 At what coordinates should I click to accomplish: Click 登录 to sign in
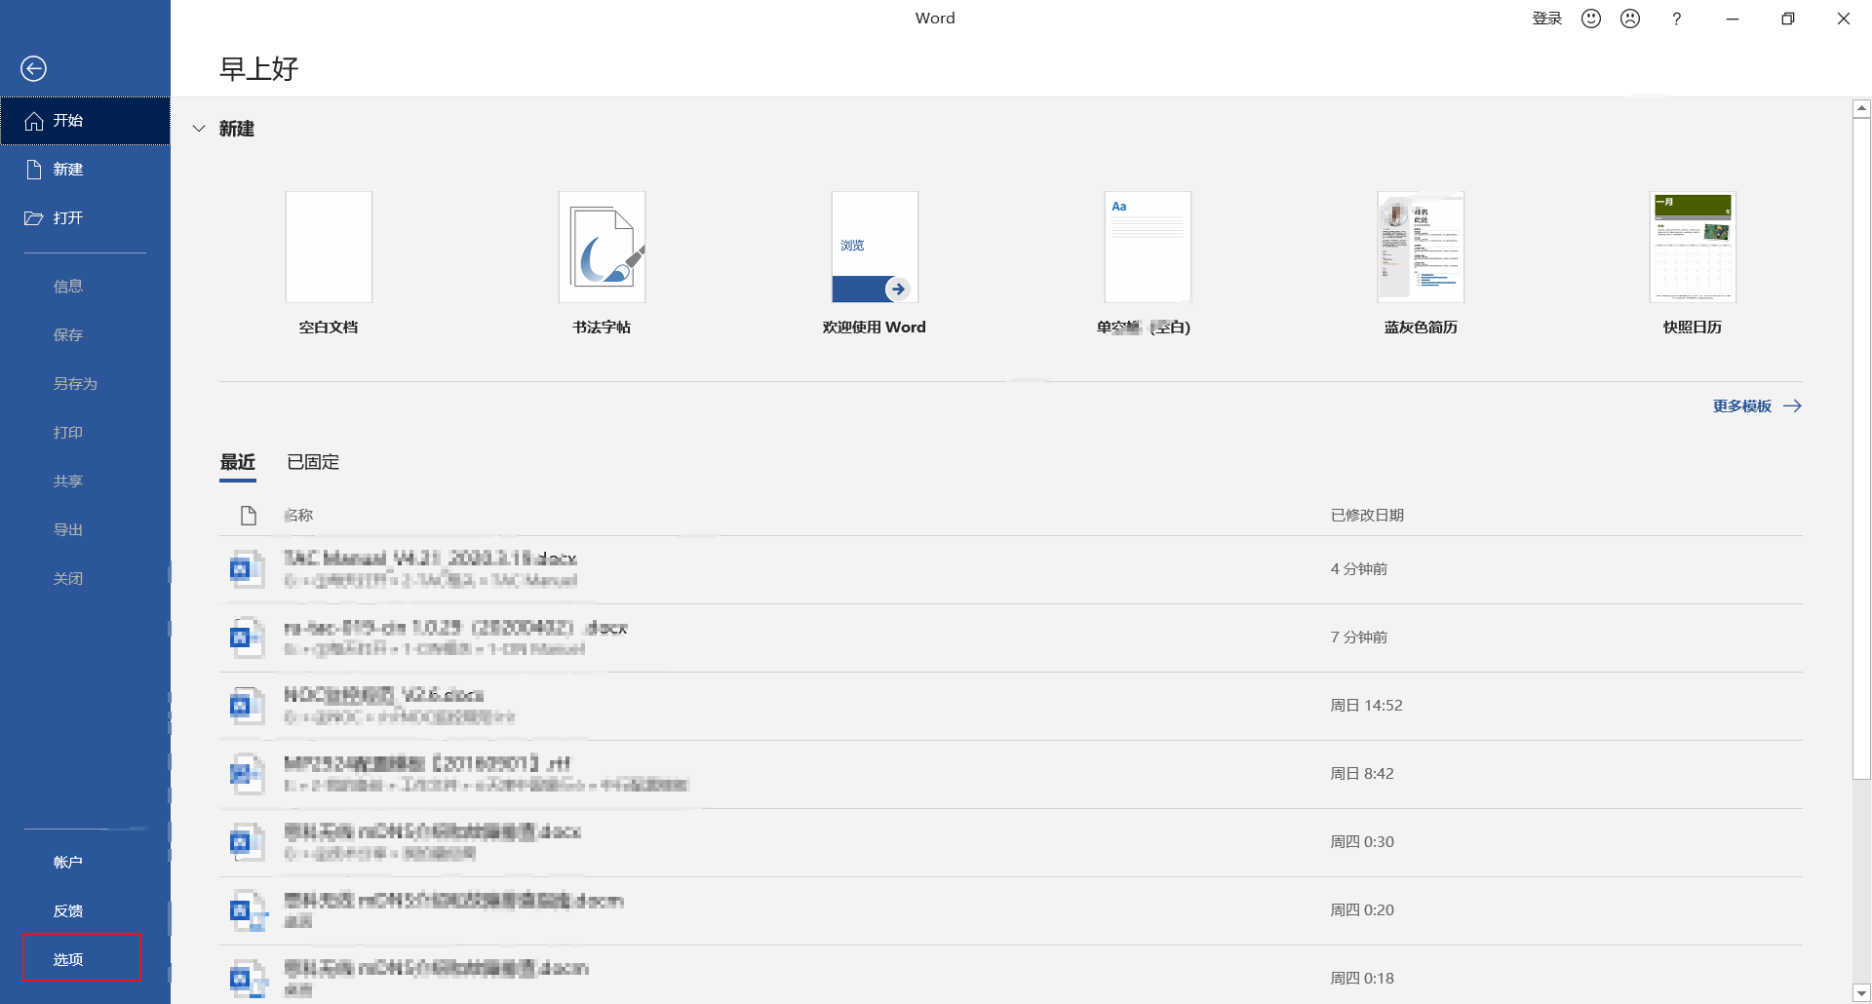coord(1546,19)
